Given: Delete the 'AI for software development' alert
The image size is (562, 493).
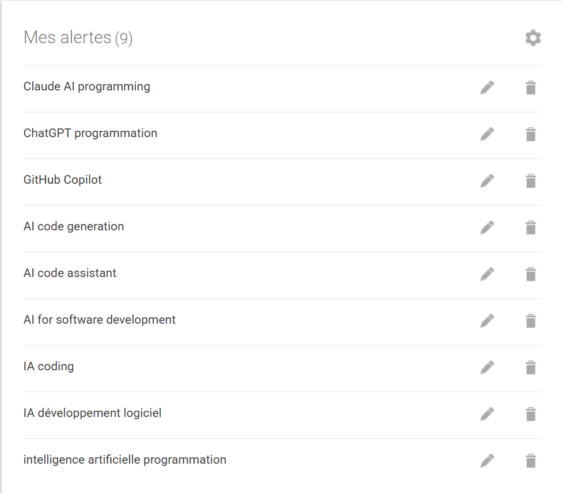Looking at the screenshot, I should click(530, 320).
